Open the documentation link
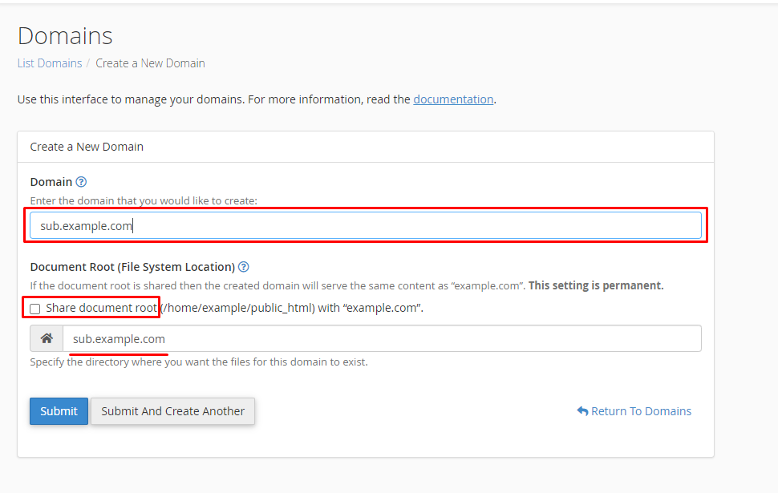This screenshot has height=493, width=778. coord(453,99)
